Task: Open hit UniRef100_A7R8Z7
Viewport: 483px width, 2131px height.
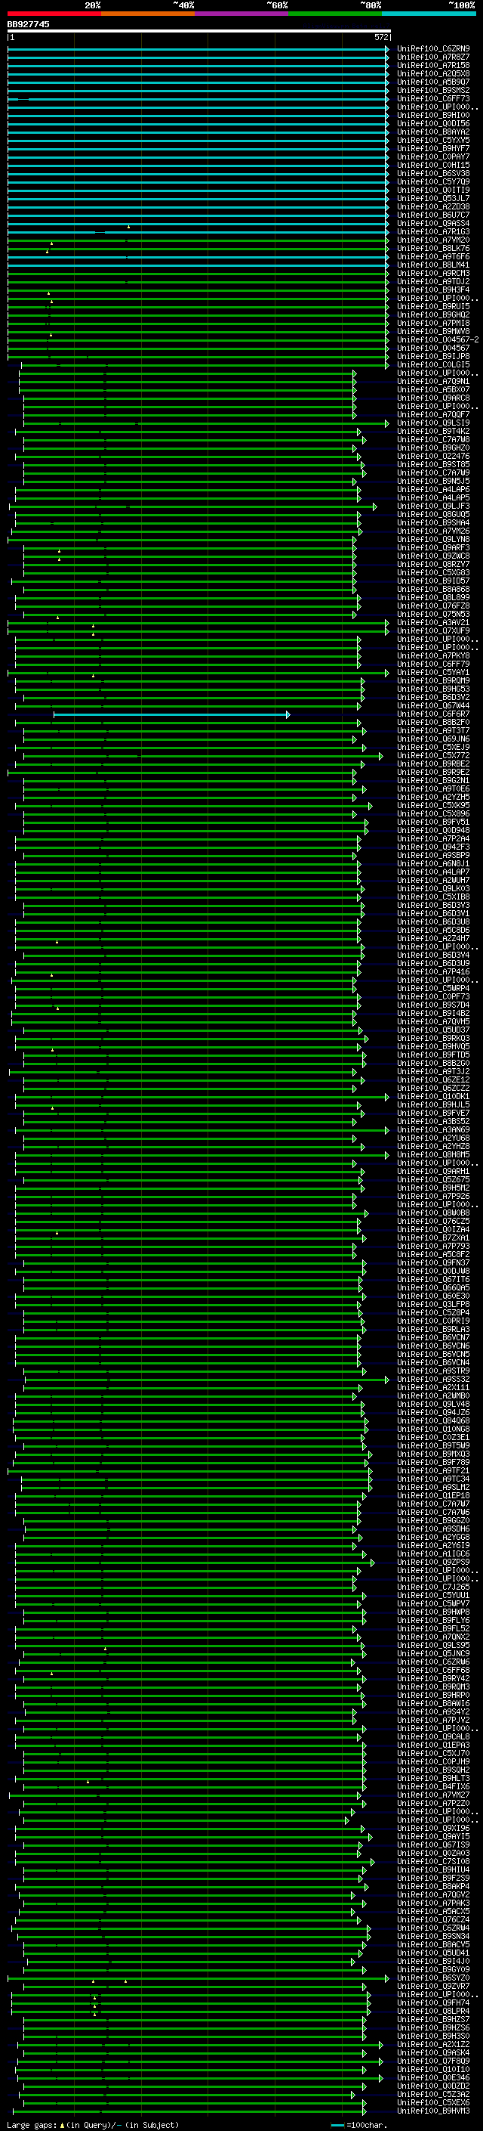Action: point(433,57)
